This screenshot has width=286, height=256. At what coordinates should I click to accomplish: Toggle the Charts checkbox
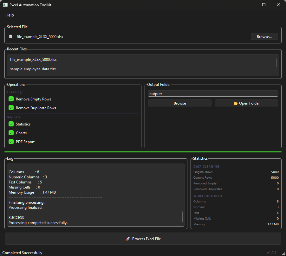[x=11, y=133]
